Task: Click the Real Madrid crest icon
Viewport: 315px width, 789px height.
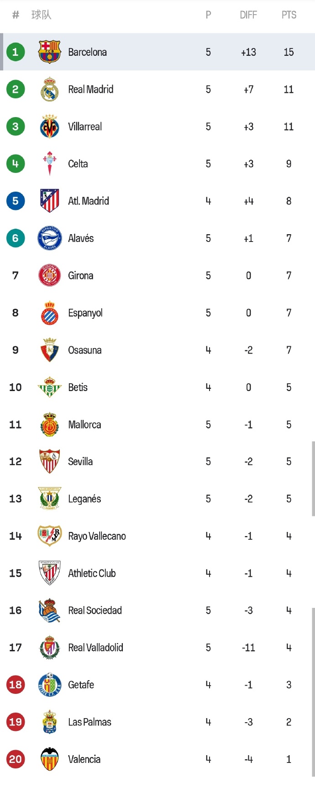Action: click(x=49, y=89)
